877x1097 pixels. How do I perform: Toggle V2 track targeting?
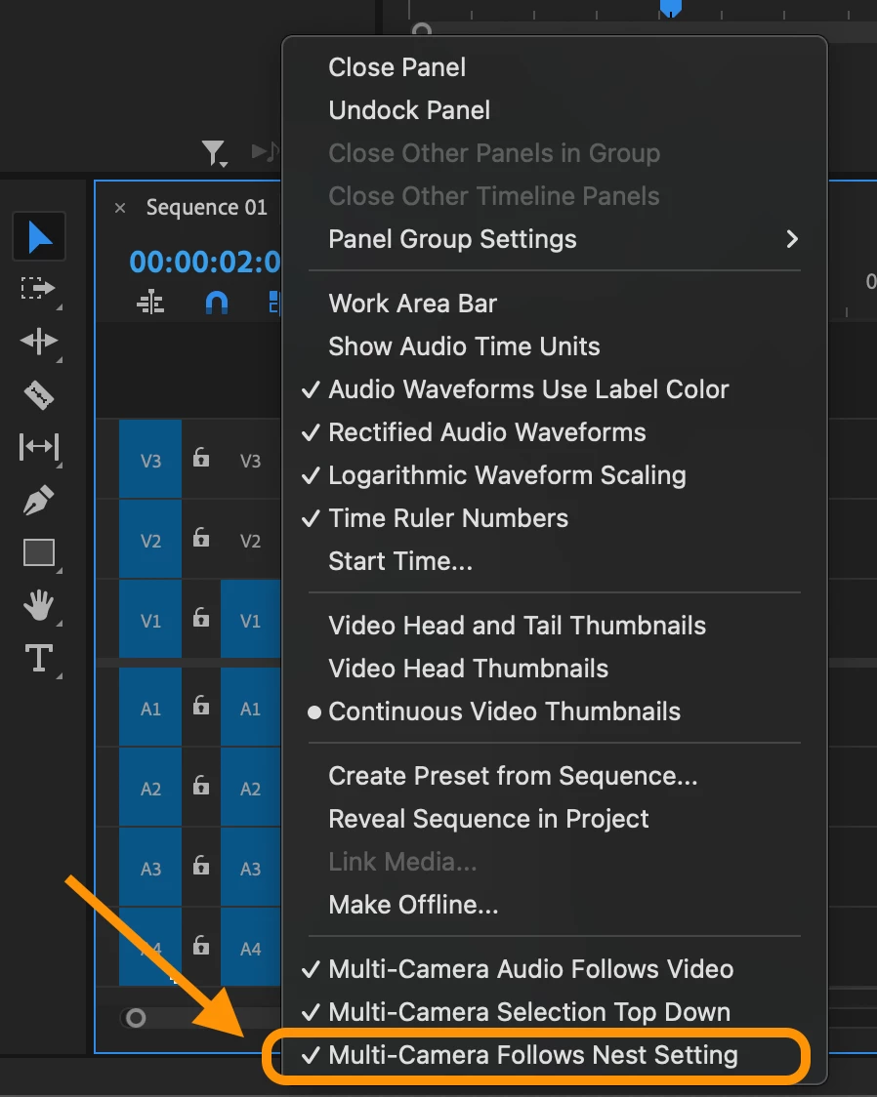(x=251, y=540)
